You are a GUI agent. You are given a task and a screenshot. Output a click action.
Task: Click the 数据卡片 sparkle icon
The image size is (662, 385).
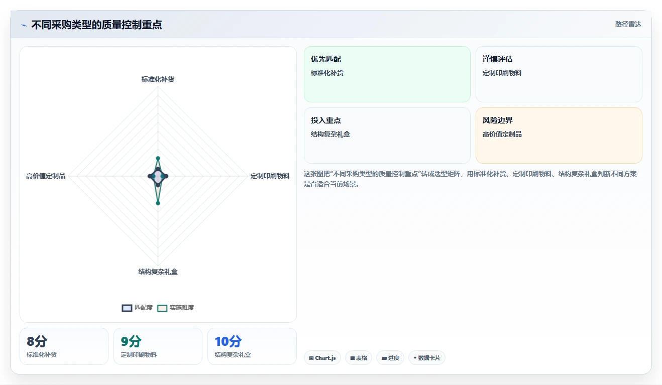point(415,358)
